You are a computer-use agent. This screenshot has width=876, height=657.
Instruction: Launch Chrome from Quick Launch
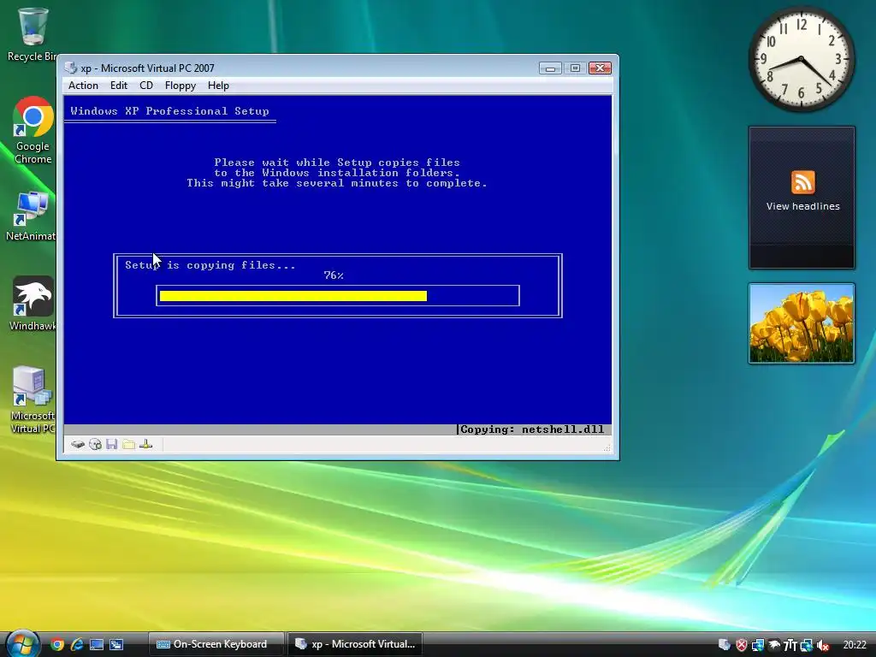57,645
